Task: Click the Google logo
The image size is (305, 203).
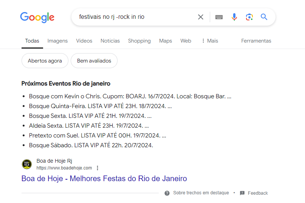Action: pos(37,17)
